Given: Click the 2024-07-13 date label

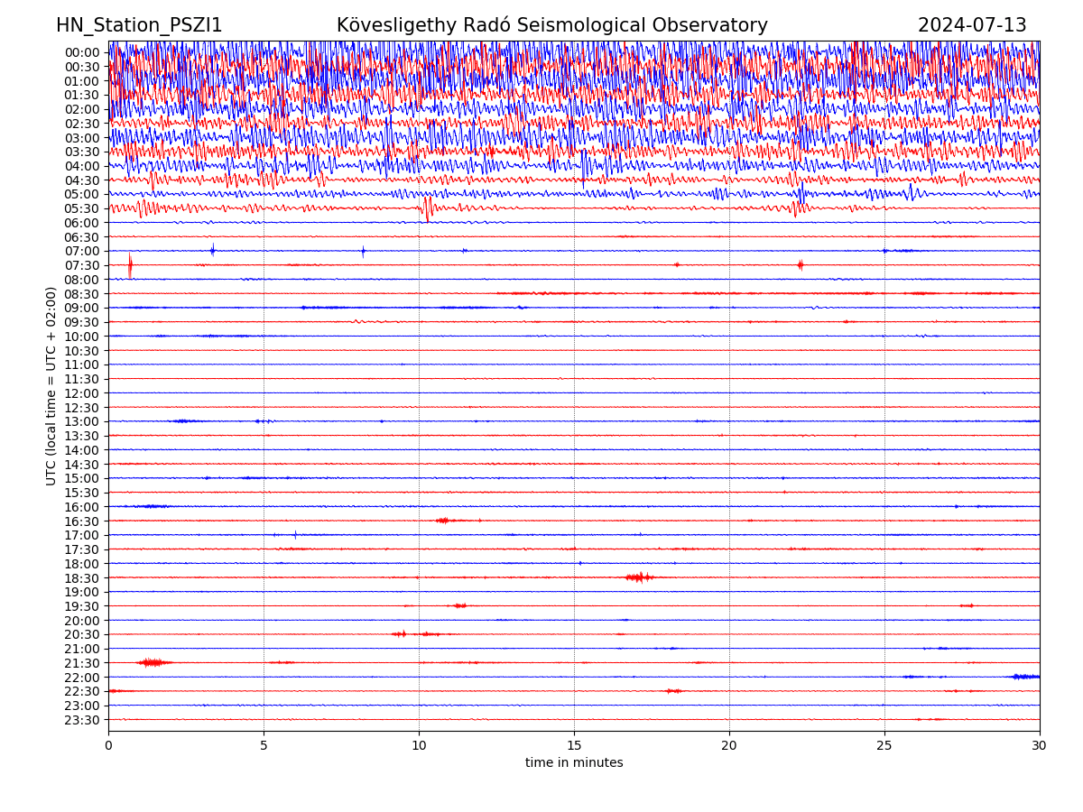Looking at the screenshot, I should pyautogui.click(x=972, y=25).
